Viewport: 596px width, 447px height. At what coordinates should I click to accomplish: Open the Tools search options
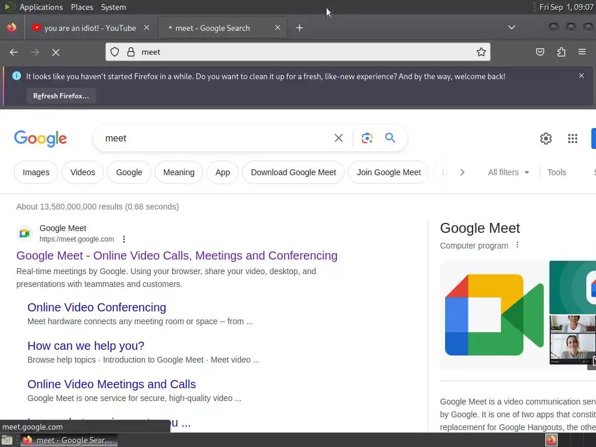[556, 172]
